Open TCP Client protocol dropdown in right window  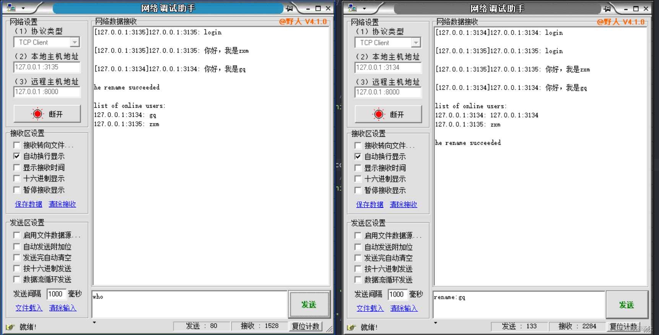click(416, 42)
